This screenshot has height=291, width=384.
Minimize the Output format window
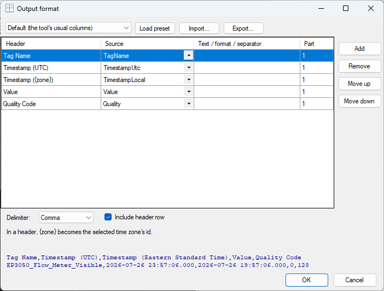pyautogui.click(x=321, y=8)
